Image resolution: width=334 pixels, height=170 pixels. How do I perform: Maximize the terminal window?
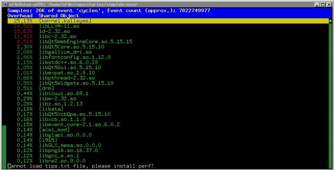[x=323, y=4]
